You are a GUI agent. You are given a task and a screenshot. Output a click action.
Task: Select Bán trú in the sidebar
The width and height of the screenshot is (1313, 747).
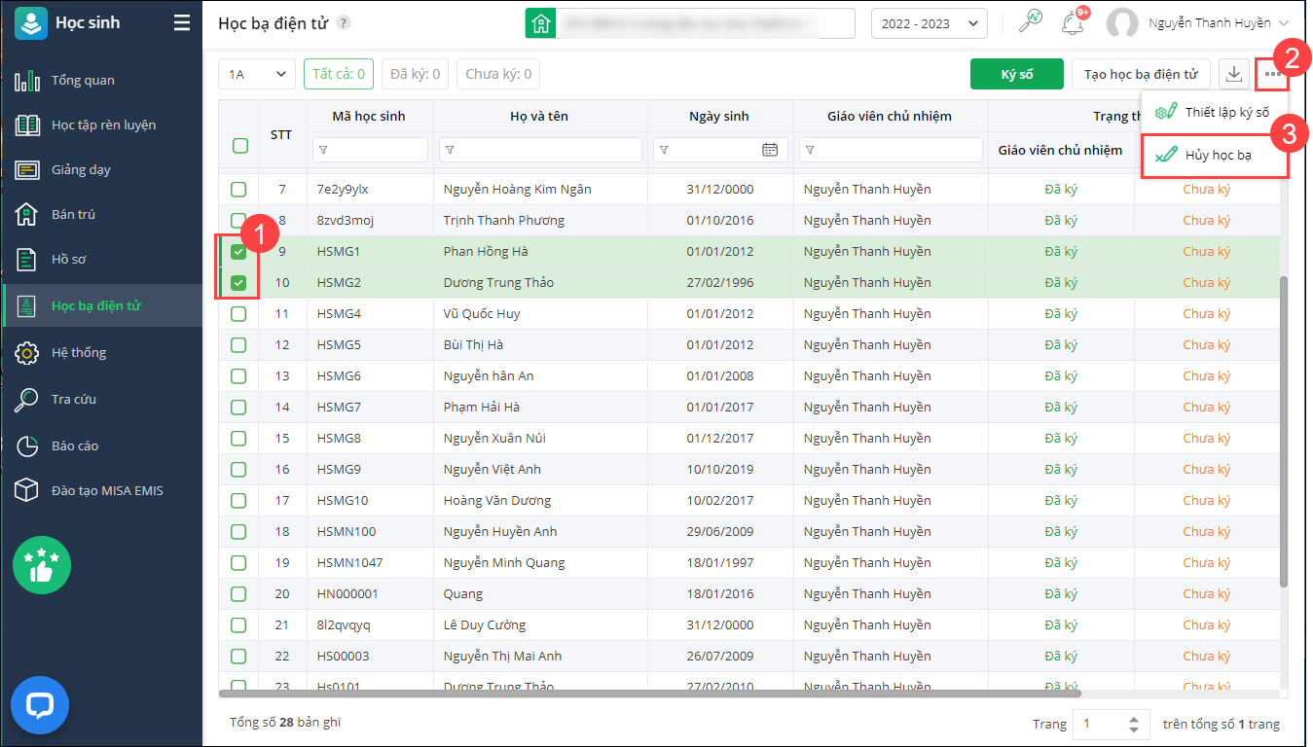[101, 214]
